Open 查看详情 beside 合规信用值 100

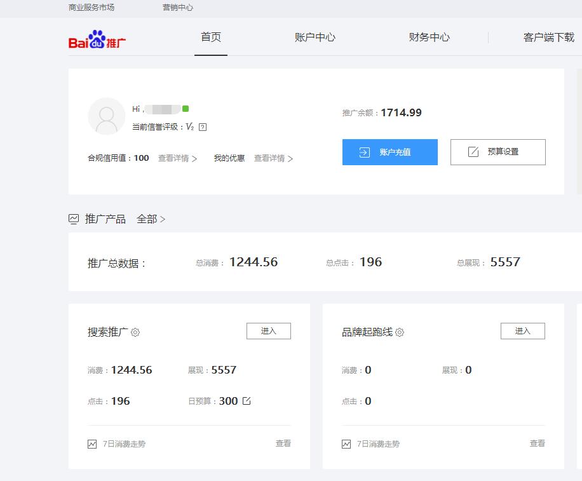tap(175, 158)
